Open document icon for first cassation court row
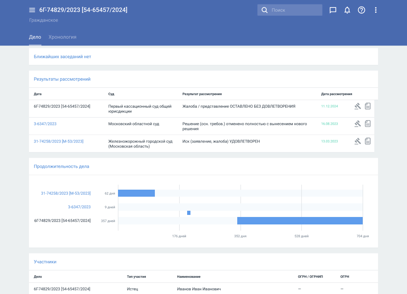Screen dimensions: 407x294 [368, 106]
